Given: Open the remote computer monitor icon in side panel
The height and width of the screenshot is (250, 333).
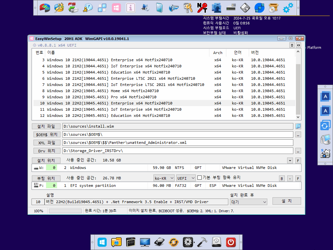Looking at the screenshot, I should 325,139.
